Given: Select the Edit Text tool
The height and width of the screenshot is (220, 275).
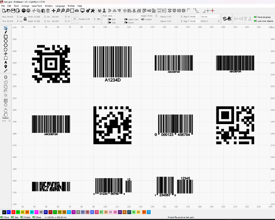Looking at the screenshot, I should click(6, 62).
